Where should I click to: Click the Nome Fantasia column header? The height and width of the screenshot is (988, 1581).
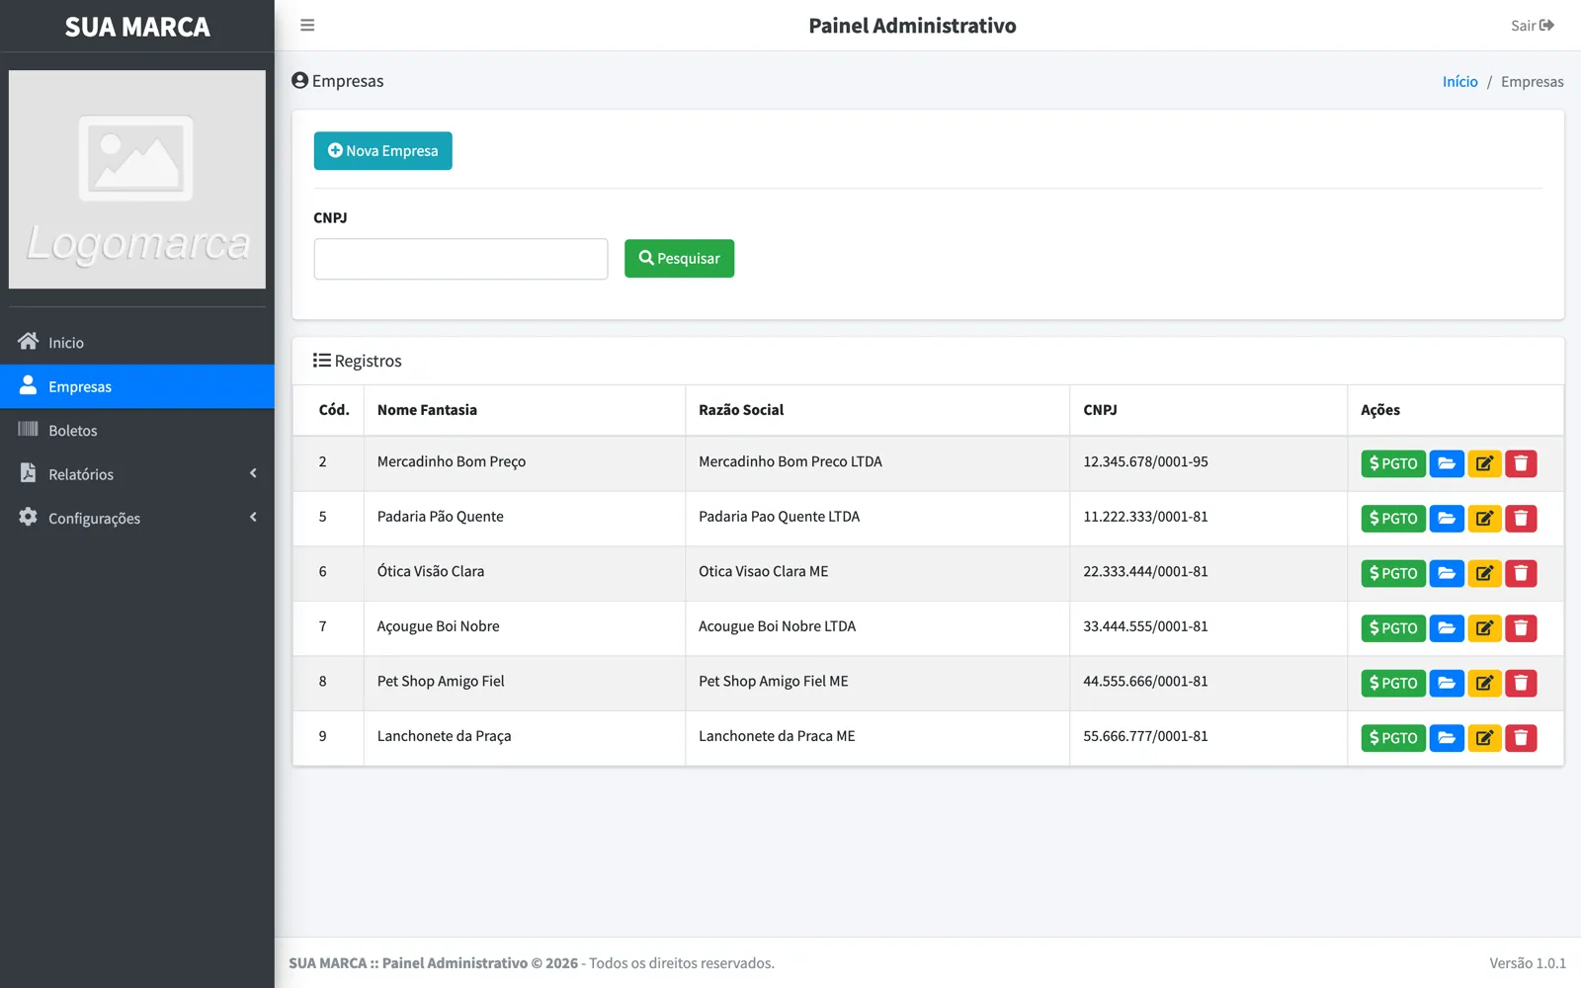point(524,410)
